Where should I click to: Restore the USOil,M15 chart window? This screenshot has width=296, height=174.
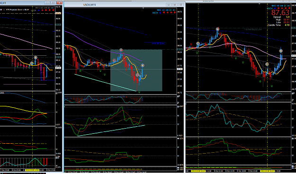pyautogui.click(x=175, y=5)
